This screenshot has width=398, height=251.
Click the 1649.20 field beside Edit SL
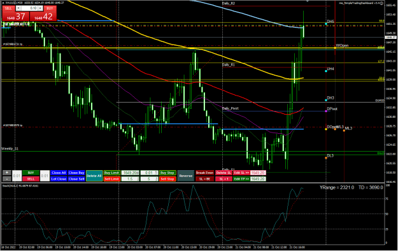258,173
